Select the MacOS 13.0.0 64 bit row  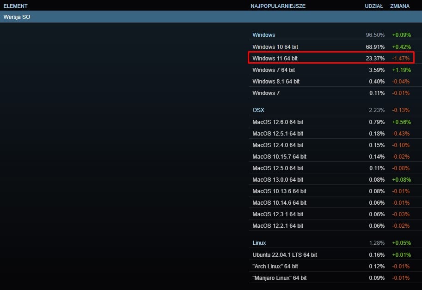pyautogui.click(x=277, y=180)
